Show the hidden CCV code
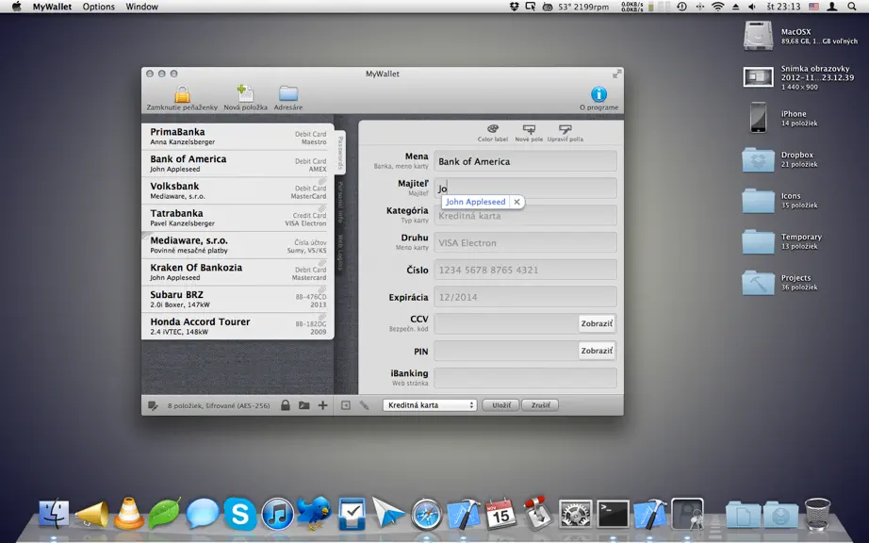The image size is (869, 543). point(597,323)
